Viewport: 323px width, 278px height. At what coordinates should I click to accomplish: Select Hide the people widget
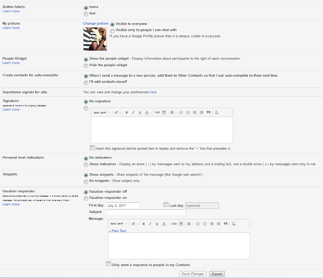[86, 66]
